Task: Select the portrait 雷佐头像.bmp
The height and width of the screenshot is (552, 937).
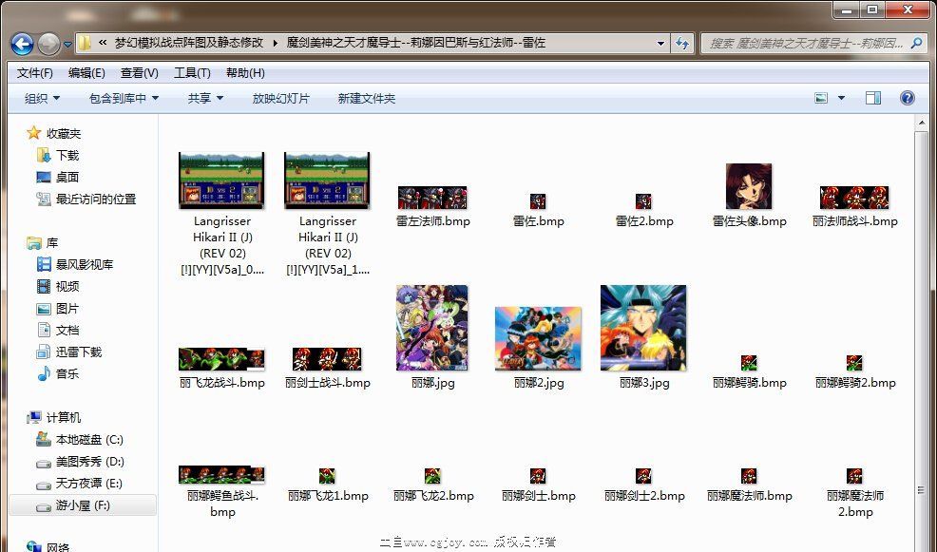Action: 749,196
